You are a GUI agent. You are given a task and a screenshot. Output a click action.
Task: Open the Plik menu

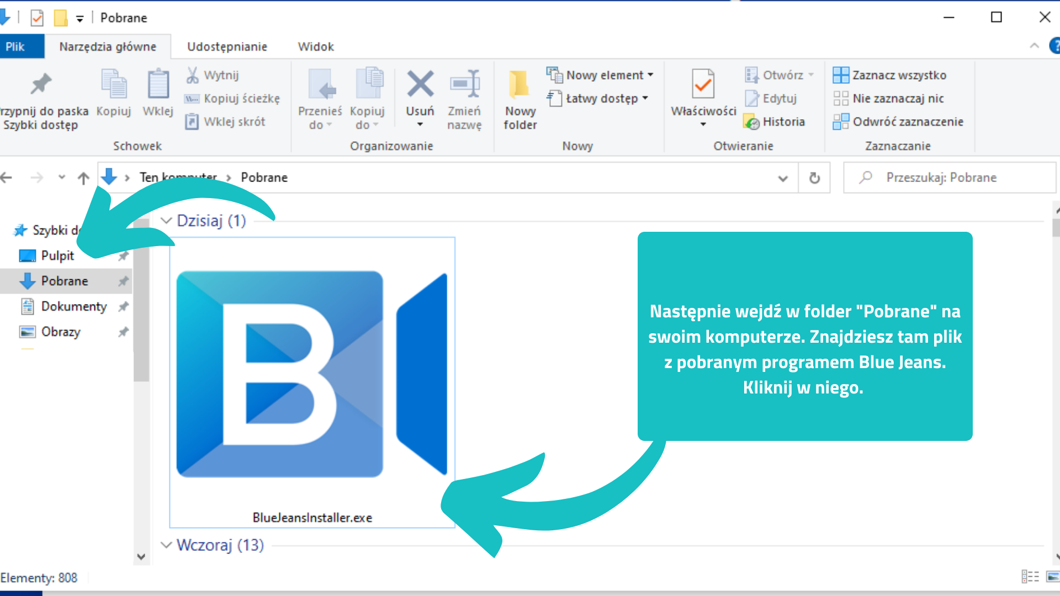(21, 46)
